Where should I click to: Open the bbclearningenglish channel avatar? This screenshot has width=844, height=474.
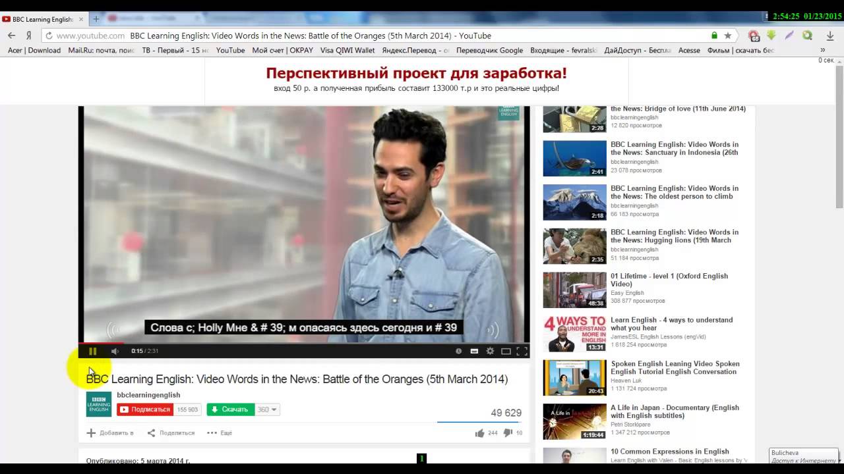click(99, 404)
